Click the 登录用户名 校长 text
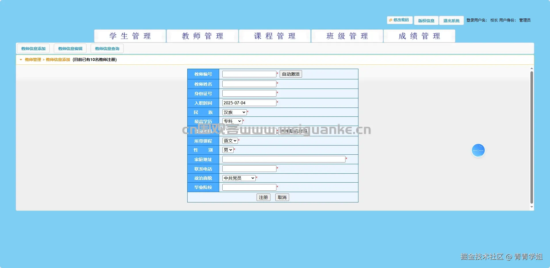 (x=482, y=20)
